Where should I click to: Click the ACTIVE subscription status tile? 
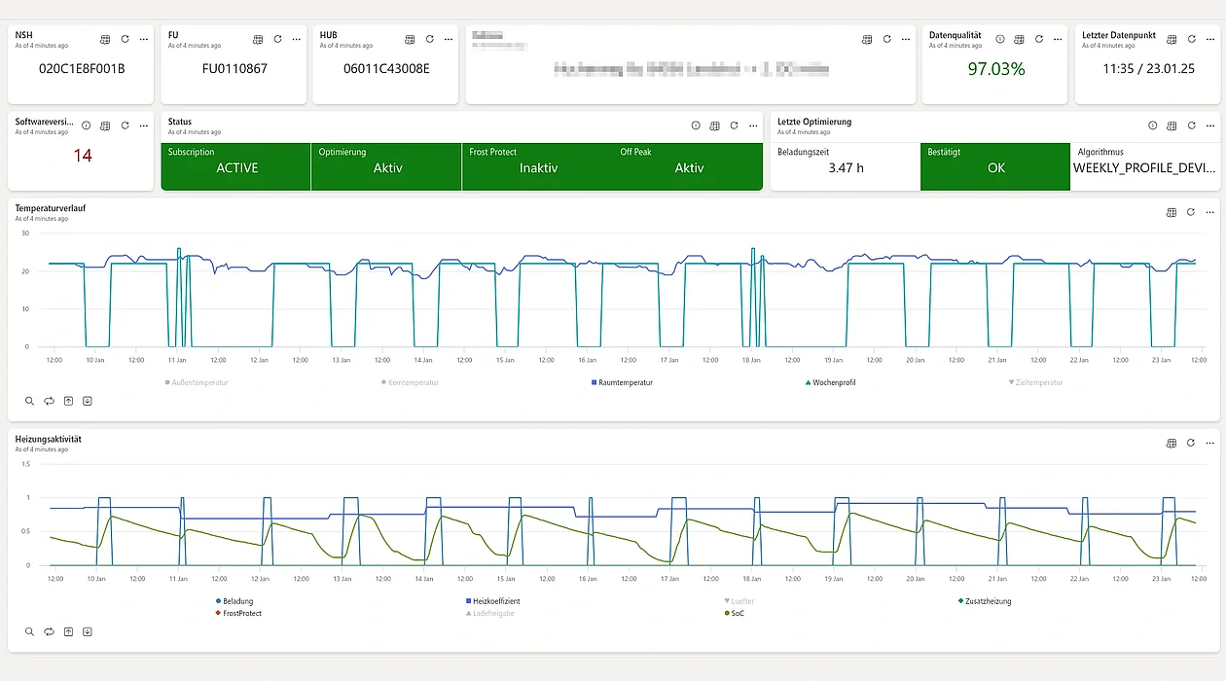(x=235, y=166)
